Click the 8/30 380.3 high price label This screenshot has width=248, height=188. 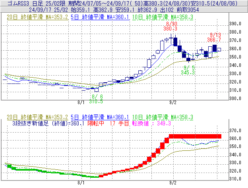click(170, 26)
